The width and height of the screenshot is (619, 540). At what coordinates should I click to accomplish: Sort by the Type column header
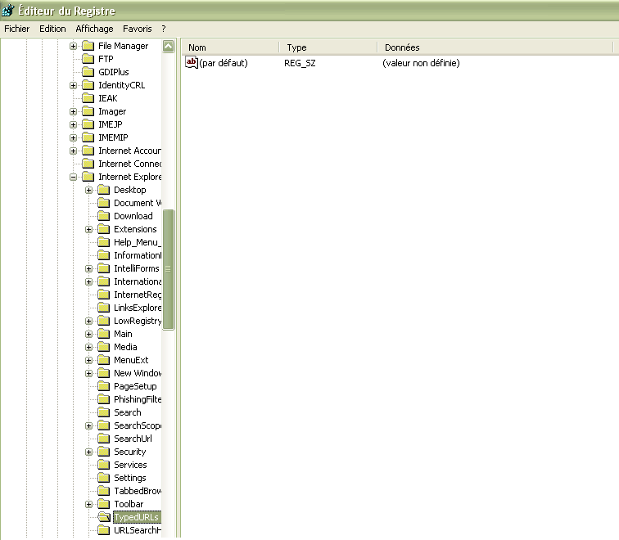[328, 47]
